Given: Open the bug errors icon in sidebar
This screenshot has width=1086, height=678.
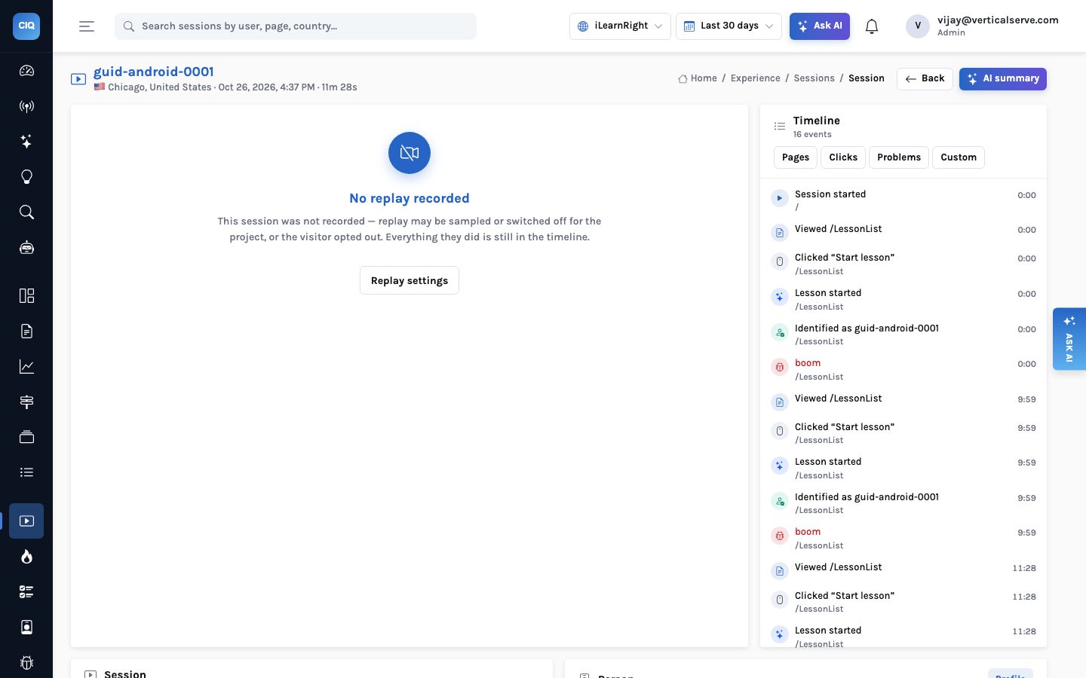Looking at the screenshot, I should pyautogui.click(x=26, y=662).
